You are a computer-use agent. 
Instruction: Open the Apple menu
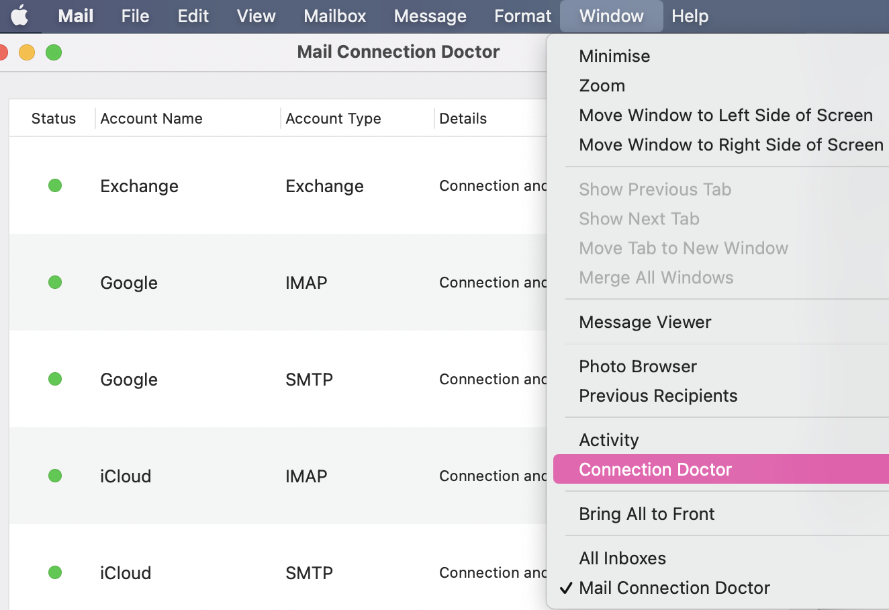(19, 15)
